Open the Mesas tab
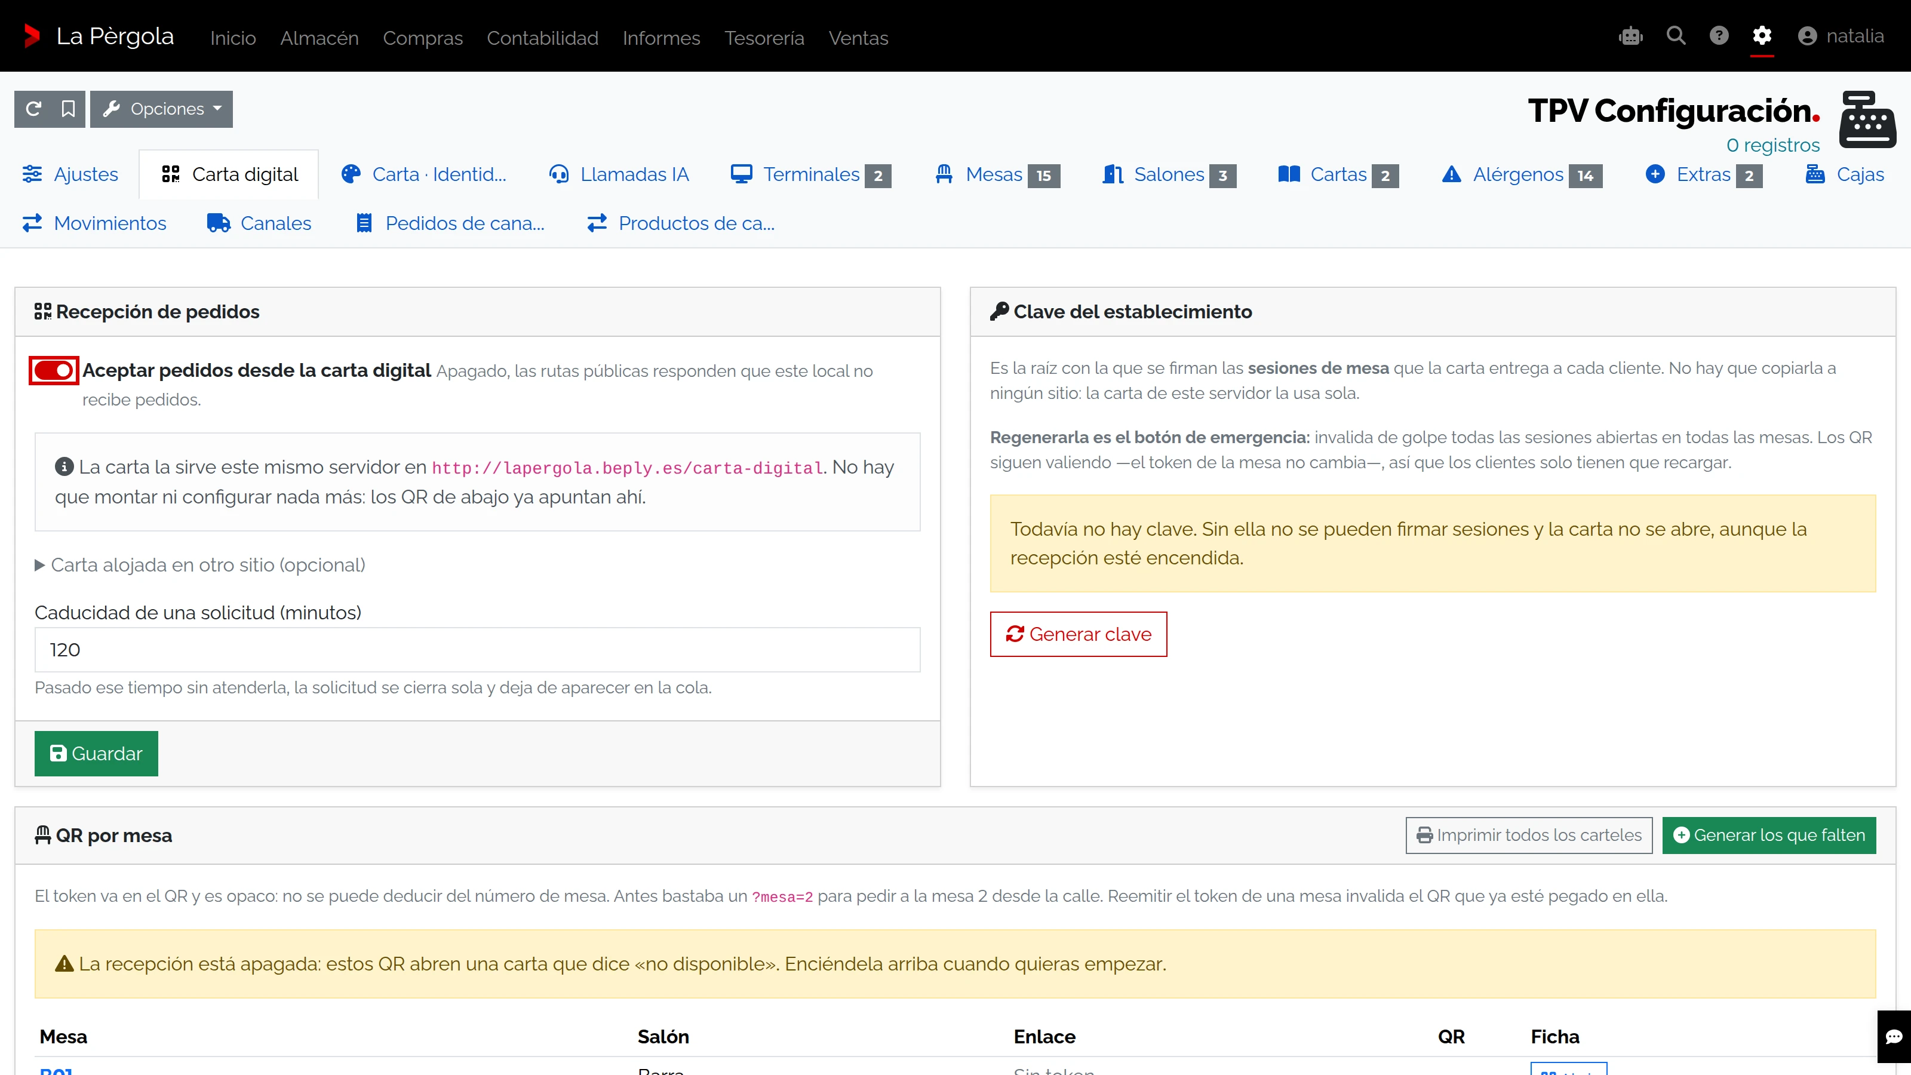The image size is (1911, 1075). pos(998,174)
